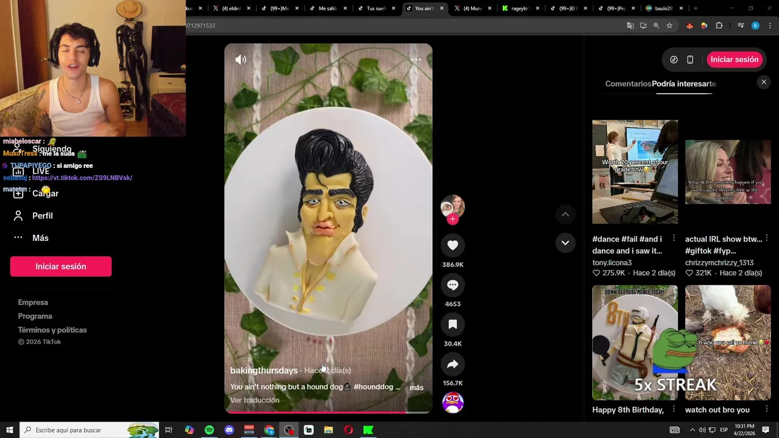Viewport: 779px width, 438px height.
Task: Open the Kick app in the taskbar
Action: click(368, 430)
